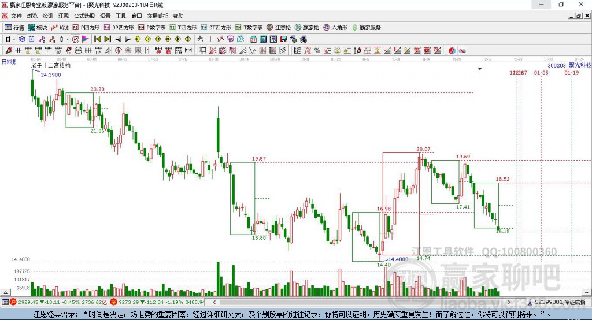The image size is (592, 320).
Task: Open the 窗口 menu
Action: (x=136, y=16)
